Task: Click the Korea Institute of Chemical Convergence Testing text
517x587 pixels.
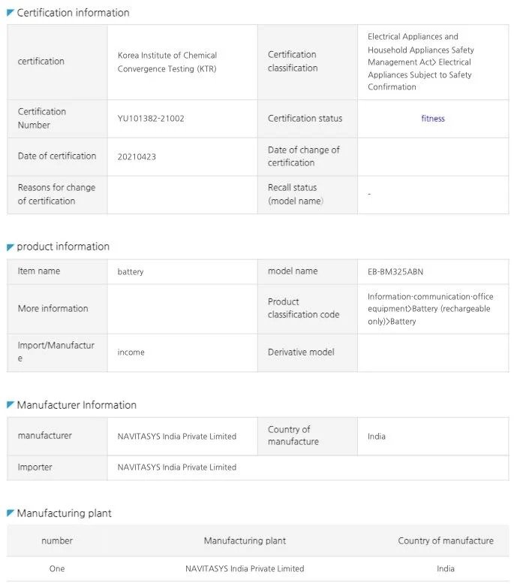Action: (167, 62)
